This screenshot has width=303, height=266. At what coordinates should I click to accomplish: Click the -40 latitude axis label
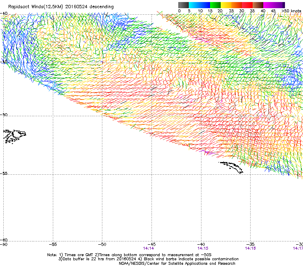(4, 14)
